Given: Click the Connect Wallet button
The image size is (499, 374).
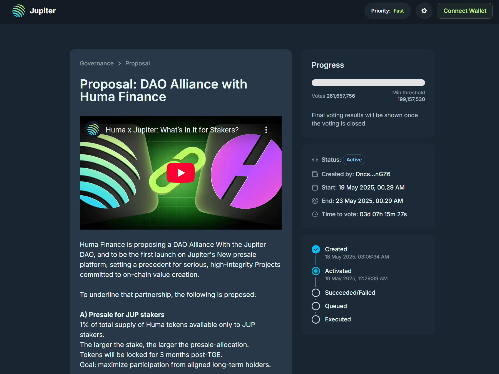Looking at the screenshot, I should [465, 11].
